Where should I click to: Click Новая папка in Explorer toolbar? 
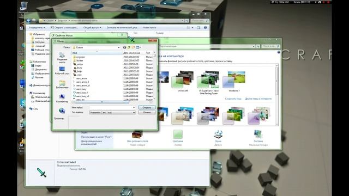149,28
